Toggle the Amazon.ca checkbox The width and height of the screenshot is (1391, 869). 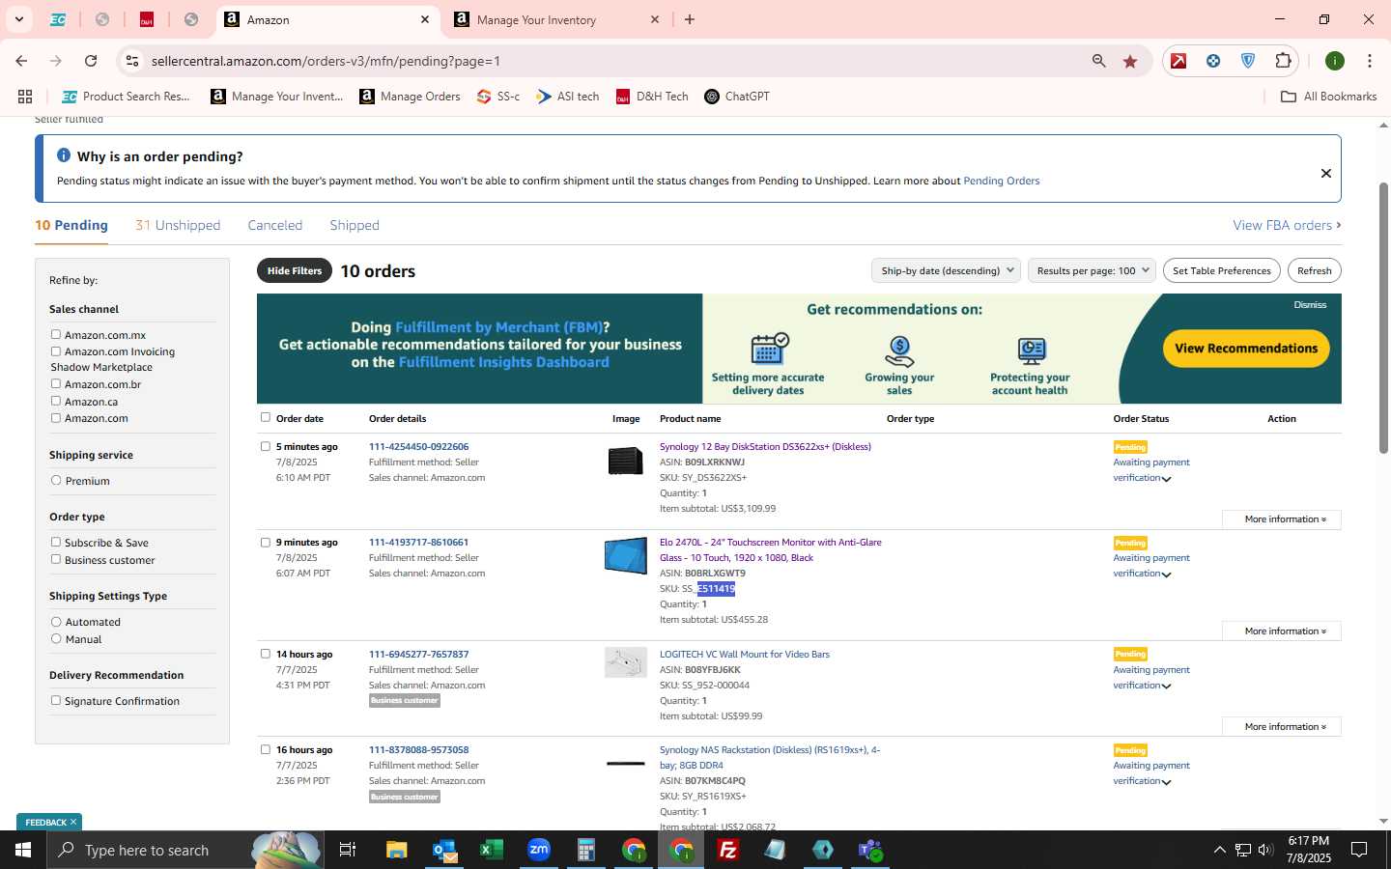[56, 401]
